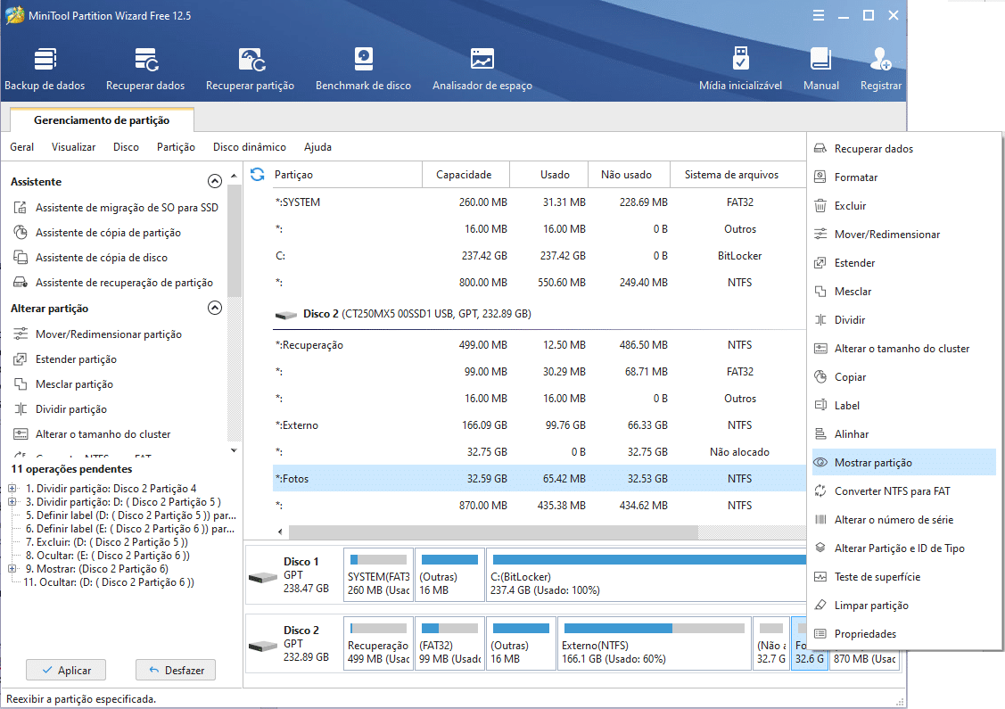Choose Limpar partição in context menu
This screenshot has width=1005, height=709.
pos(903,606)
